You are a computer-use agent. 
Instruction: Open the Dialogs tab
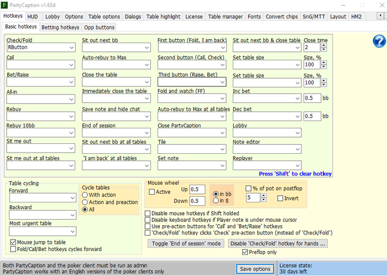[x=133, y=17]
